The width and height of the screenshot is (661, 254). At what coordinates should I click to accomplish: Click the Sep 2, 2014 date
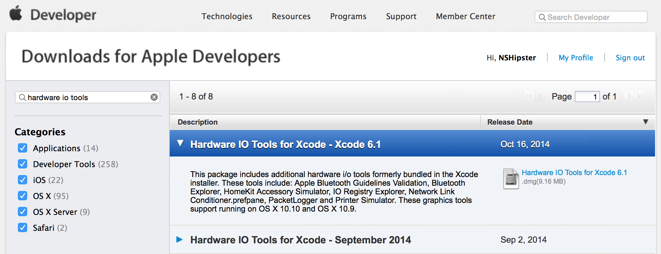[524, 240]
